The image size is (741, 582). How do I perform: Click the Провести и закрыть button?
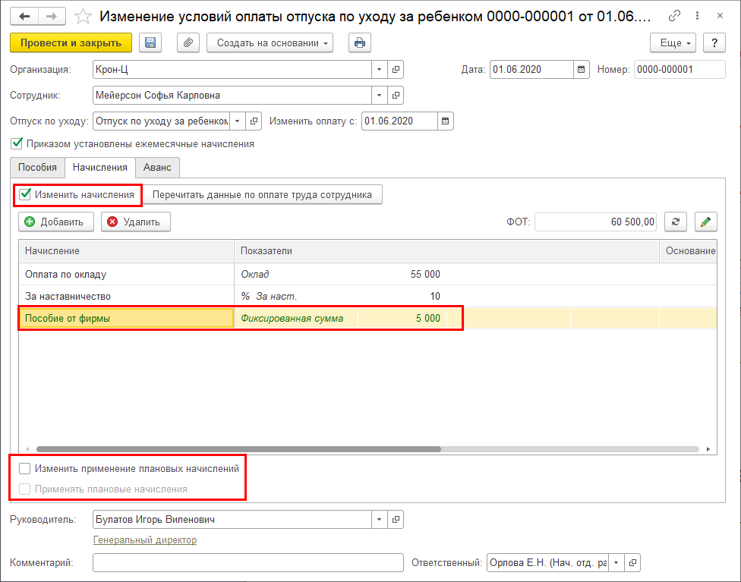[x=71, y=43]
